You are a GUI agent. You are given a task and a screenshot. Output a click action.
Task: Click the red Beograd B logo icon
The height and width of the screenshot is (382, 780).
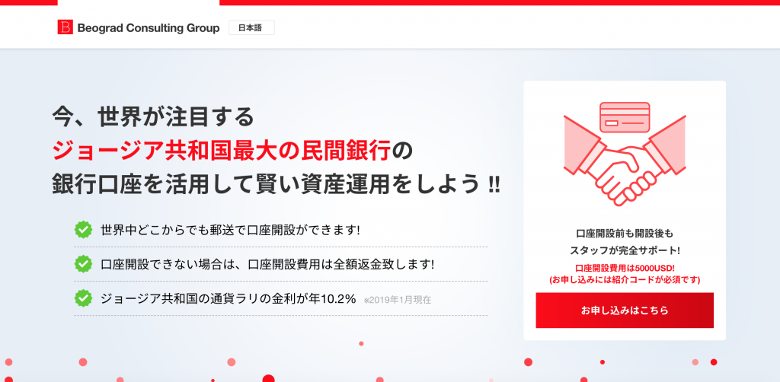tap(66, 27)
